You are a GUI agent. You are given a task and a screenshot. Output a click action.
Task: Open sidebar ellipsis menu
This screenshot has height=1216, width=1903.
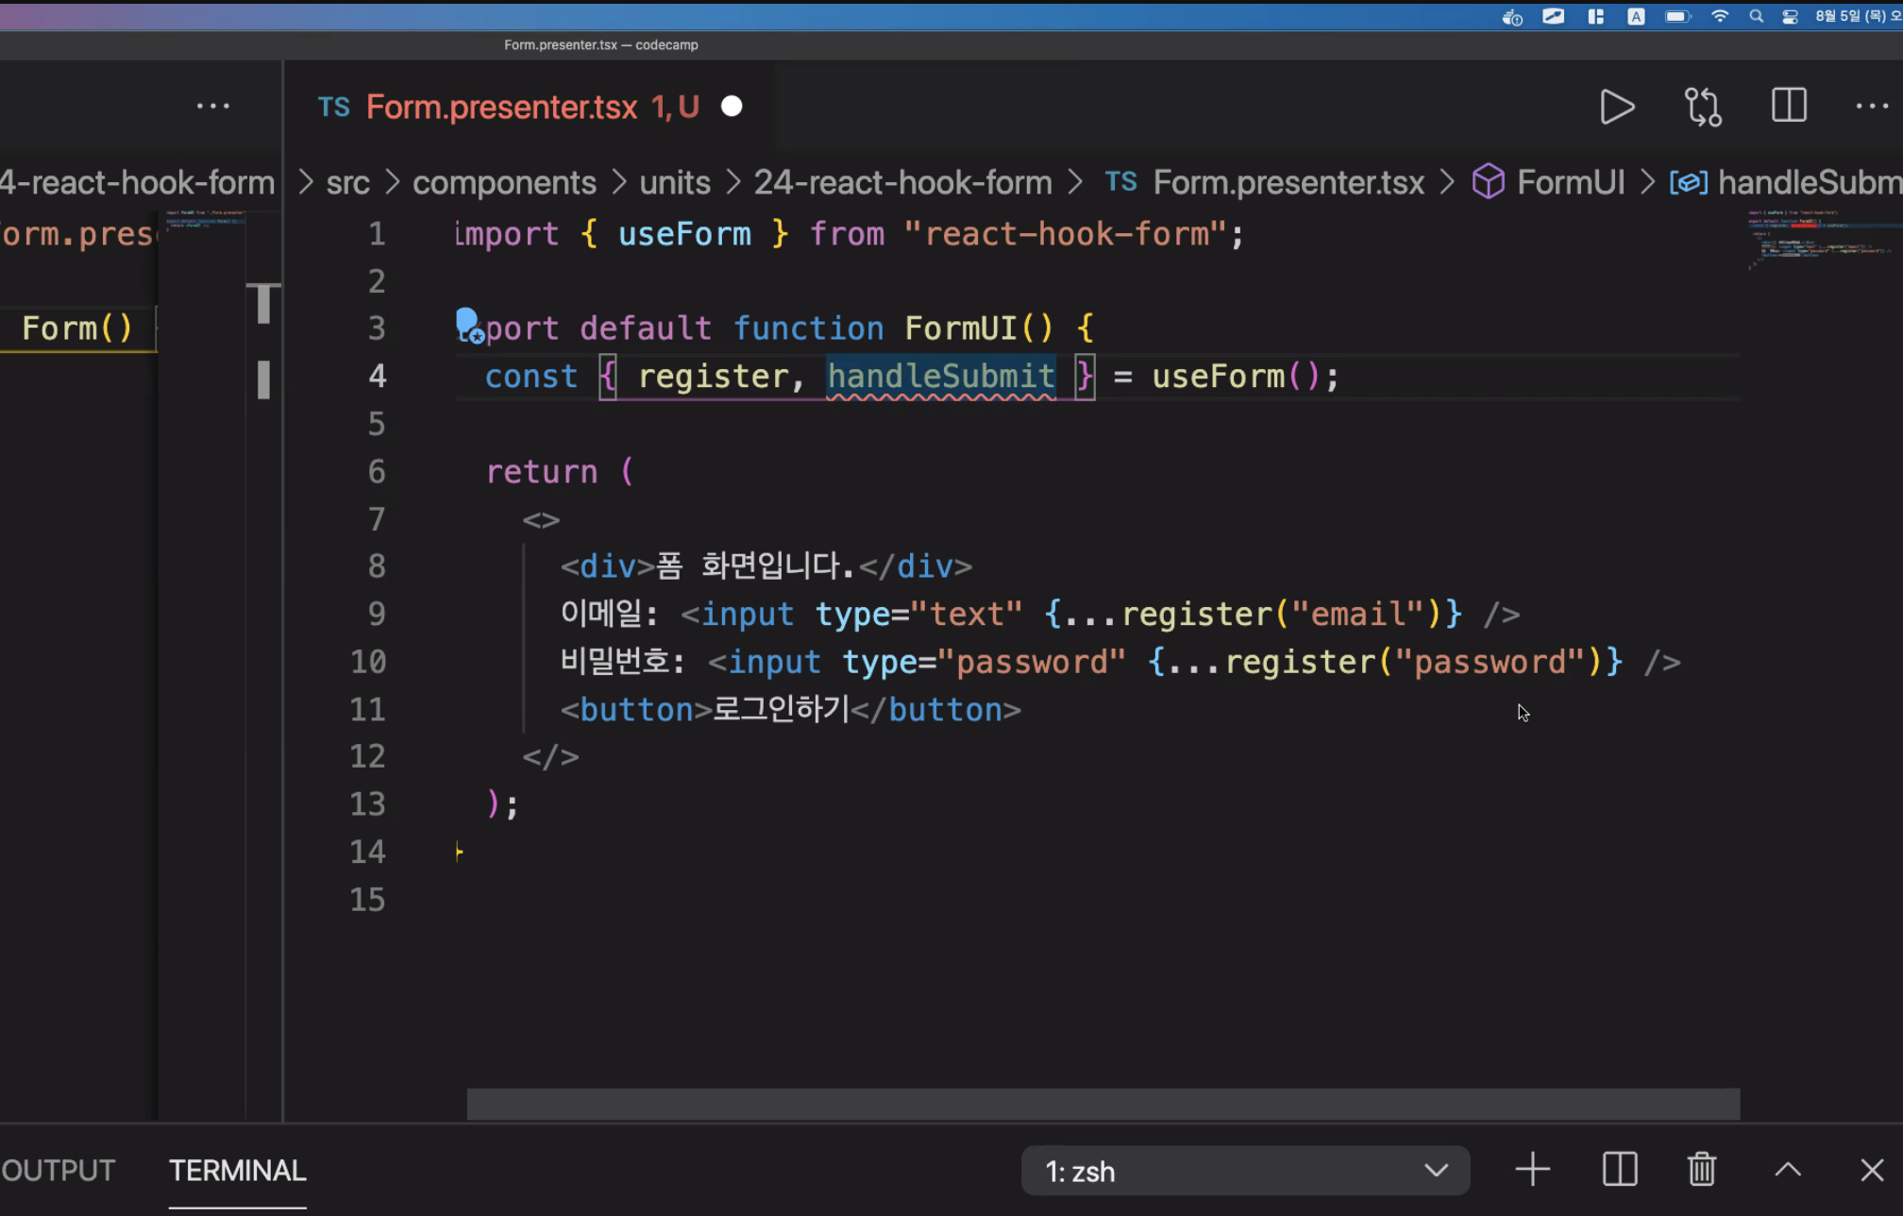[212, 106]
